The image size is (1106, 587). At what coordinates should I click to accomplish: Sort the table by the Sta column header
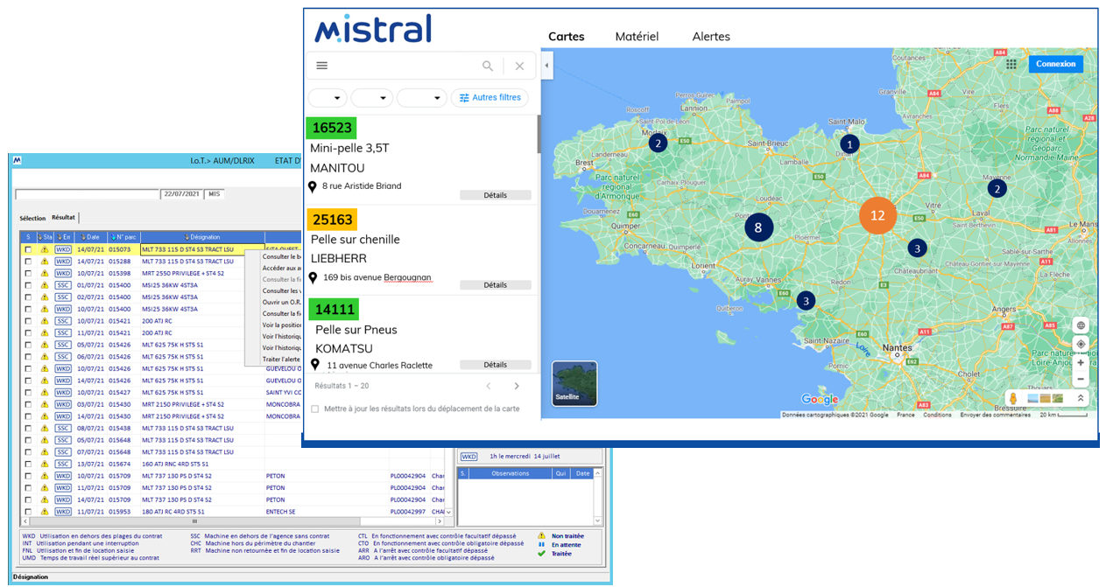45,237
